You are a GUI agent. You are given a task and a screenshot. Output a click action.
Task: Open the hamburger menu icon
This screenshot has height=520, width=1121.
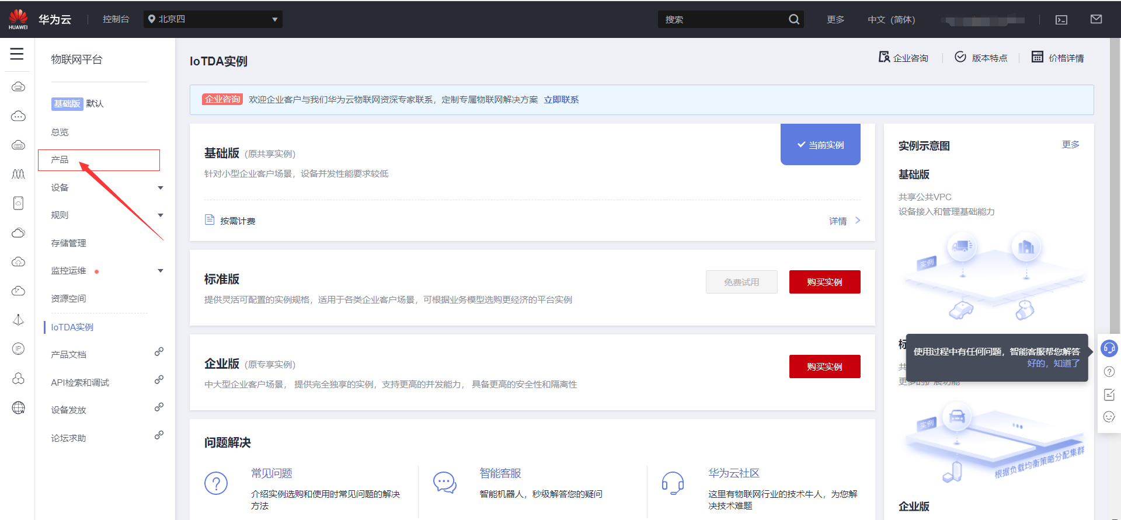coord(17,54)
